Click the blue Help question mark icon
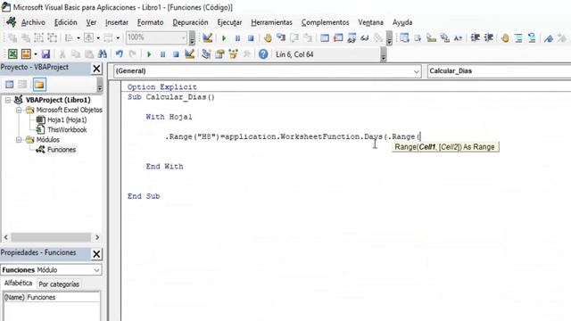This screenshot has width=571, height=321. point(263,54)
